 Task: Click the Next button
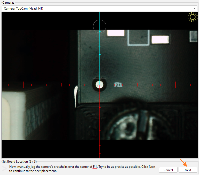[188, 170]
